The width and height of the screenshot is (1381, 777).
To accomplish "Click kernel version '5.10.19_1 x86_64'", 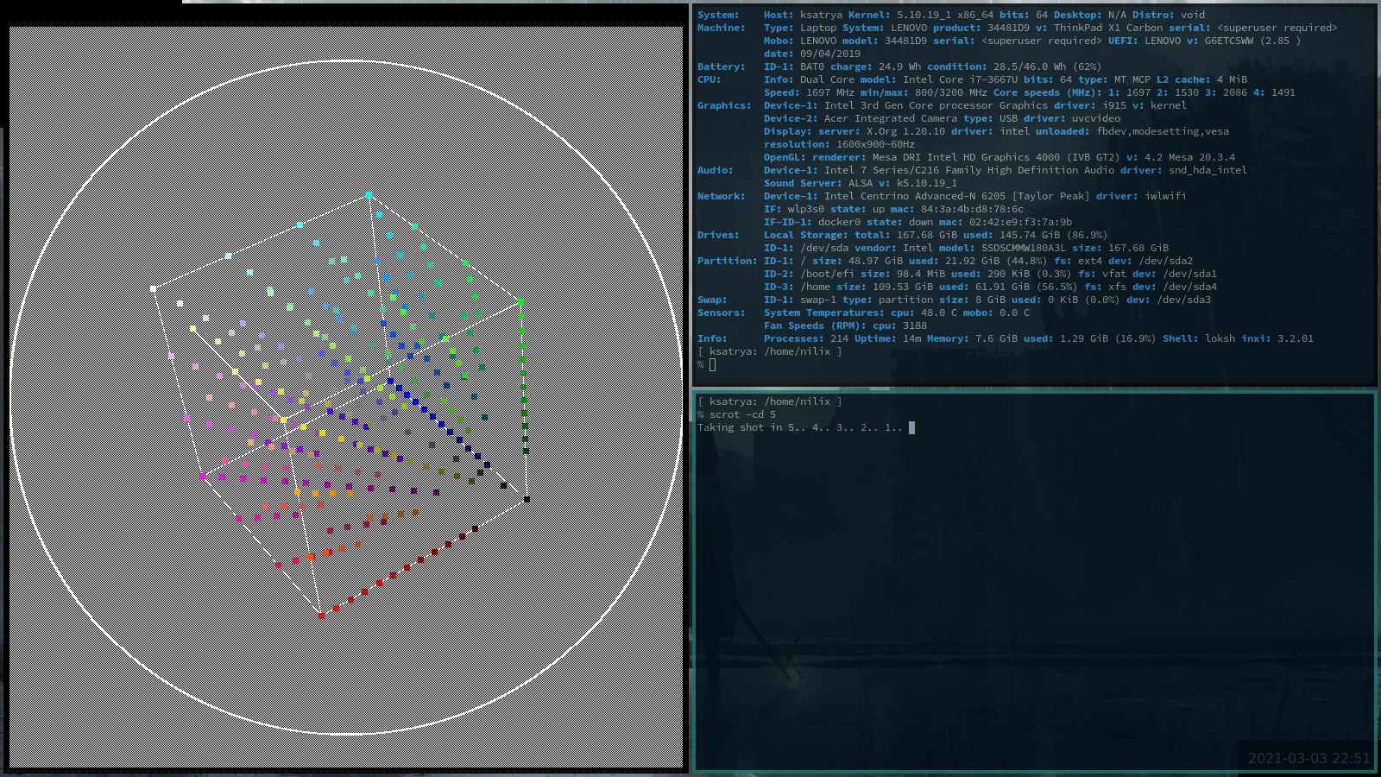I will [945, 15].
